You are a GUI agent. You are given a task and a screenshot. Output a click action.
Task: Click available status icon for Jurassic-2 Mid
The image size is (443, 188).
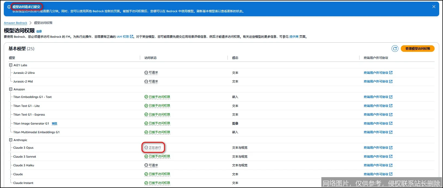(146, 81)
